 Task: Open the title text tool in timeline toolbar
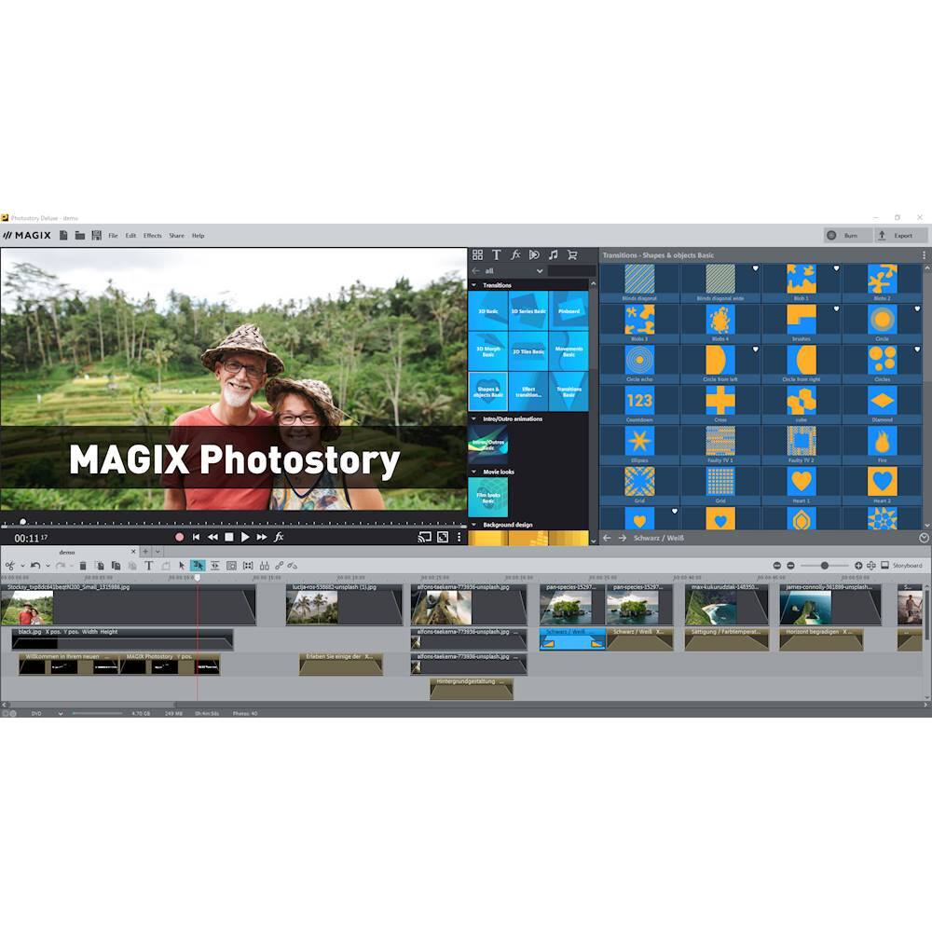coord(148,566)
